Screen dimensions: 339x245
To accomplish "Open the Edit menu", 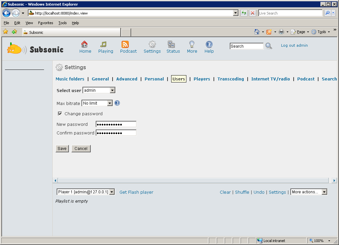I will (x=17, y=23).
